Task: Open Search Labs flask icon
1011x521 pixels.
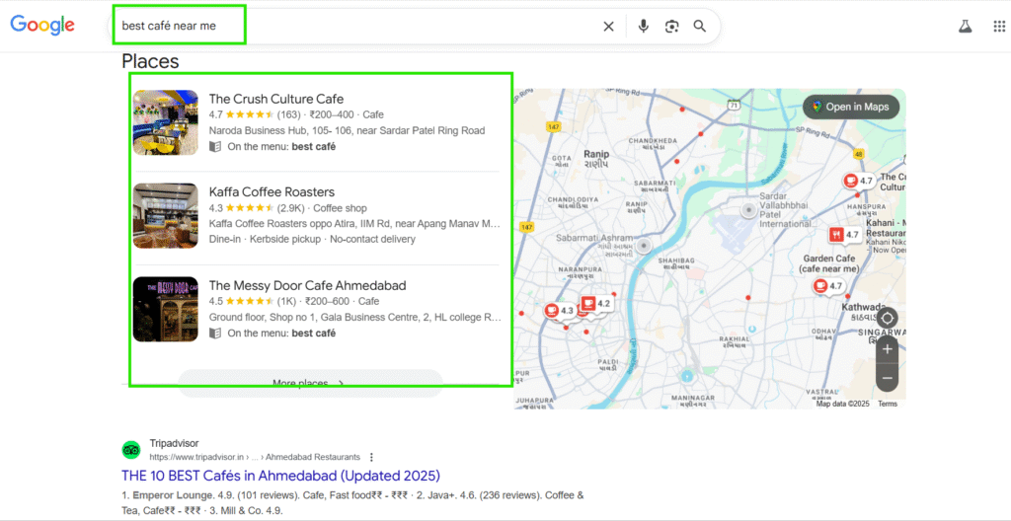Action: pos(965,27)
